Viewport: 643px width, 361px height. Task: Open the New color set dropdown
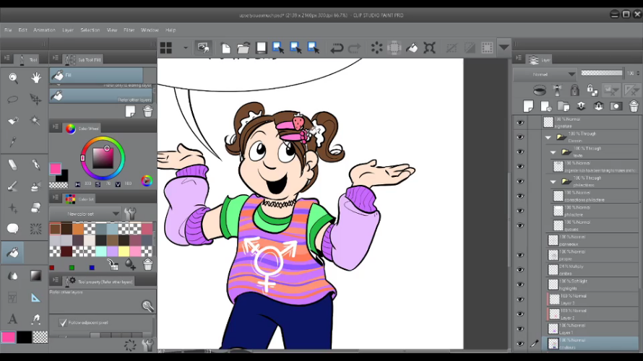[x=85, y=214]
